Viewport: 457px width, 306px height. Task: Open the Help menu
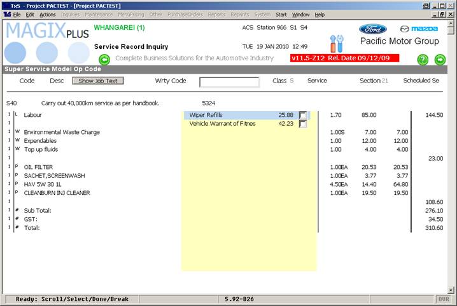tap(320, 14)
